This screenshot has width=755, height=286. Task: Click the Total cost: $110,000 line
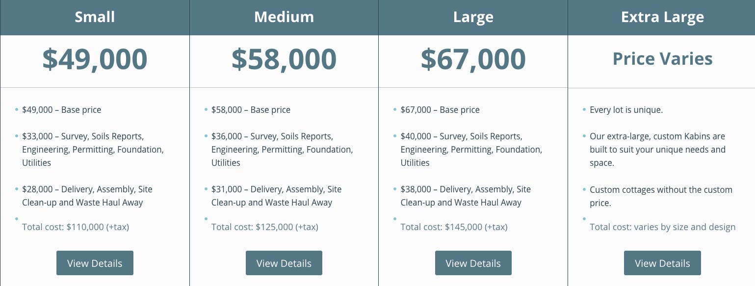pyautogui.click(x=76, y=227)
